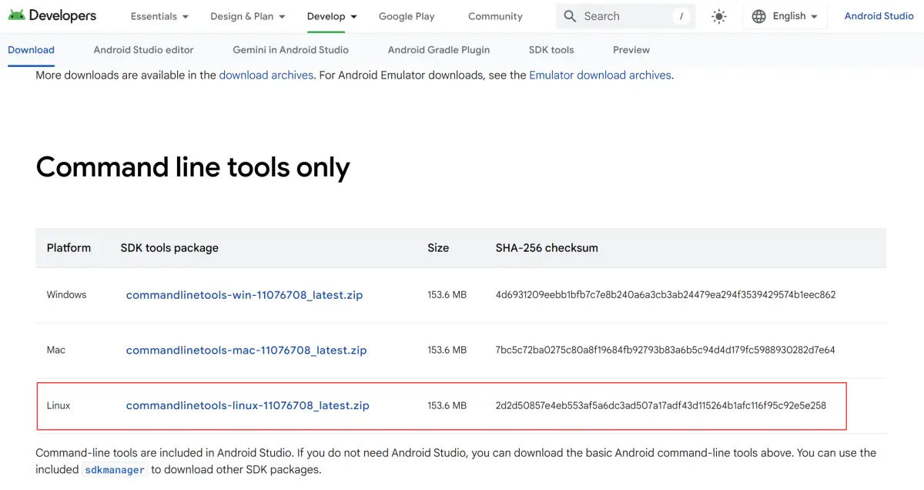Click the Command line tools only heading
The width and height of the screenshot is (924, 490).
(x=192, y=167)
